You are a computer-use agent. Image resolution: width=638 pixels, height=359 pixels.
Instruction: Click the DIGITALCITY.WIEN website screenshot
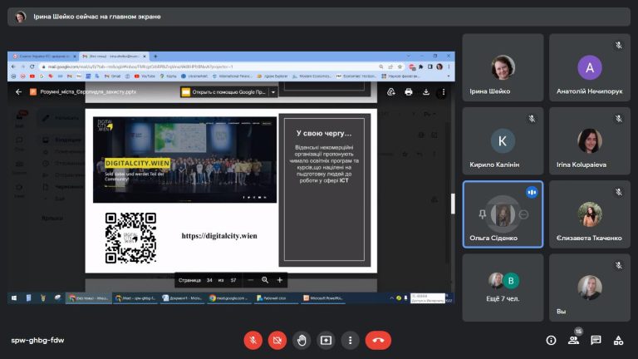pos(184,160)
